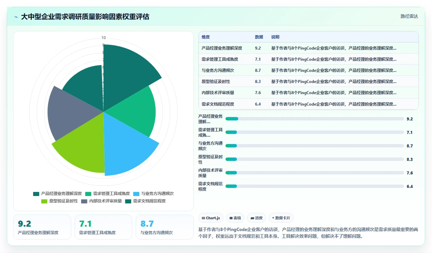Click the 需求文档规范程度 progress bar
The image size is (432, 253).
tap(315, 186)
